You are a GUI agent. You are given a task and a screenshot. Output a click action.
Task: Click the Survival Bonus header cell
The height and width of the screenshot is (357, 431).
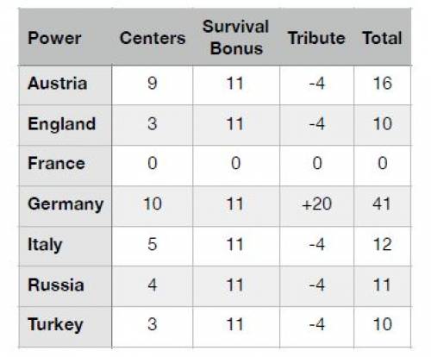point(235,37)
